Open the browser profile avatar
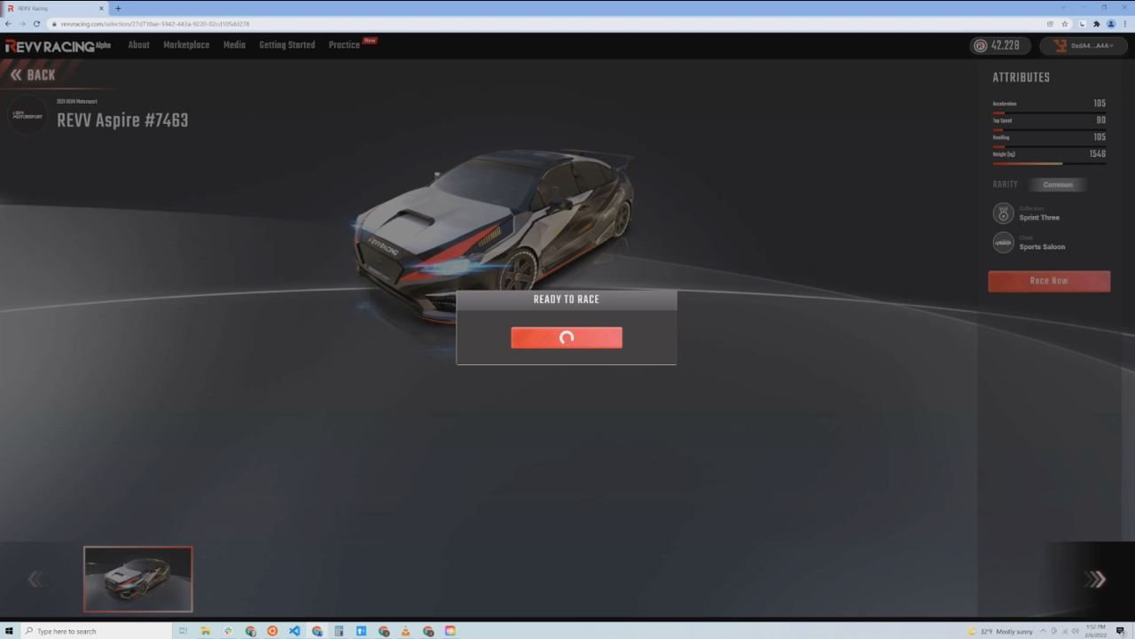 click(x=1110, y=24)
